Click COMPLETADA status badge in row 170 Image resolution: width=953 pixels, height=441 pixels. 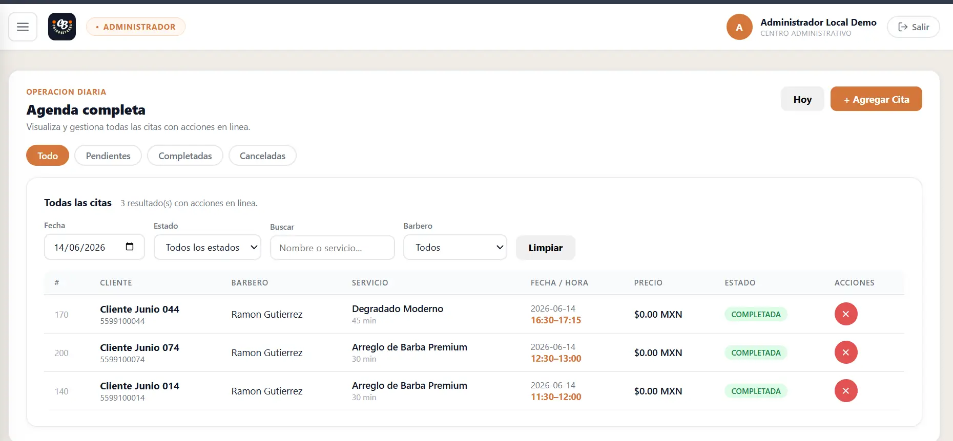[x=756, y=314]
